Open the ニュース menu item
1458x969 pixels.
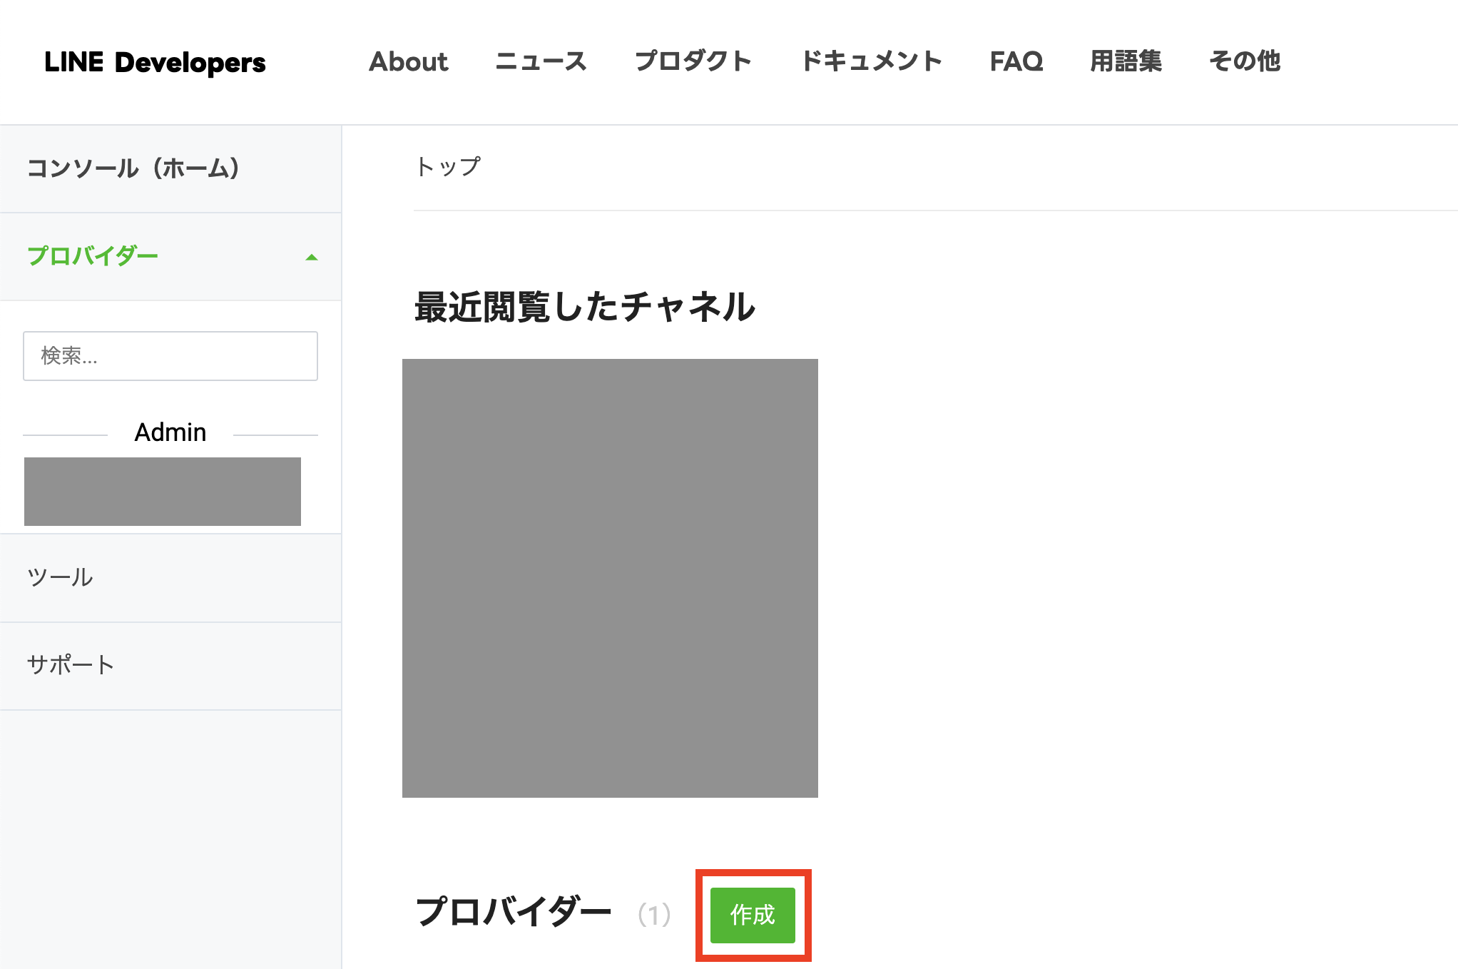(x=541, y=61)
